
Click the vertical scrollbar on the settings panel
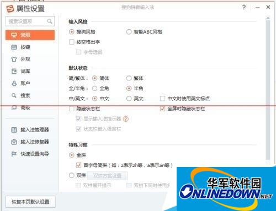[x=268, y=90]
